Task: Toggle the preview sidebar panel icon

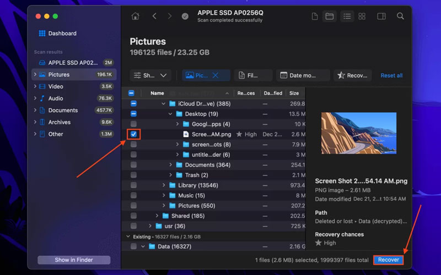Action: (x=381, y=16)
